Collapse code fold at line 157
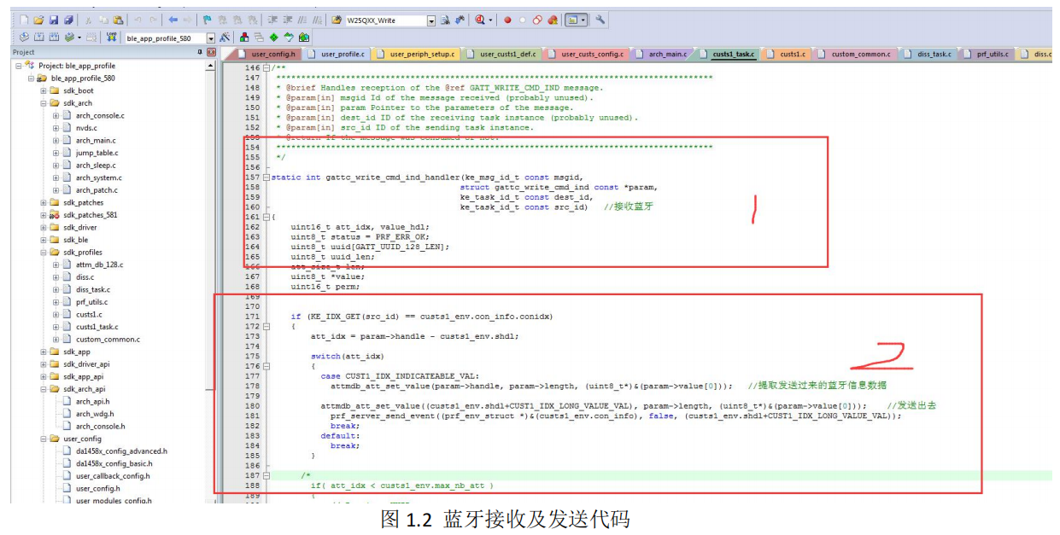1060x535 pixels. click(x=266, y=177)
